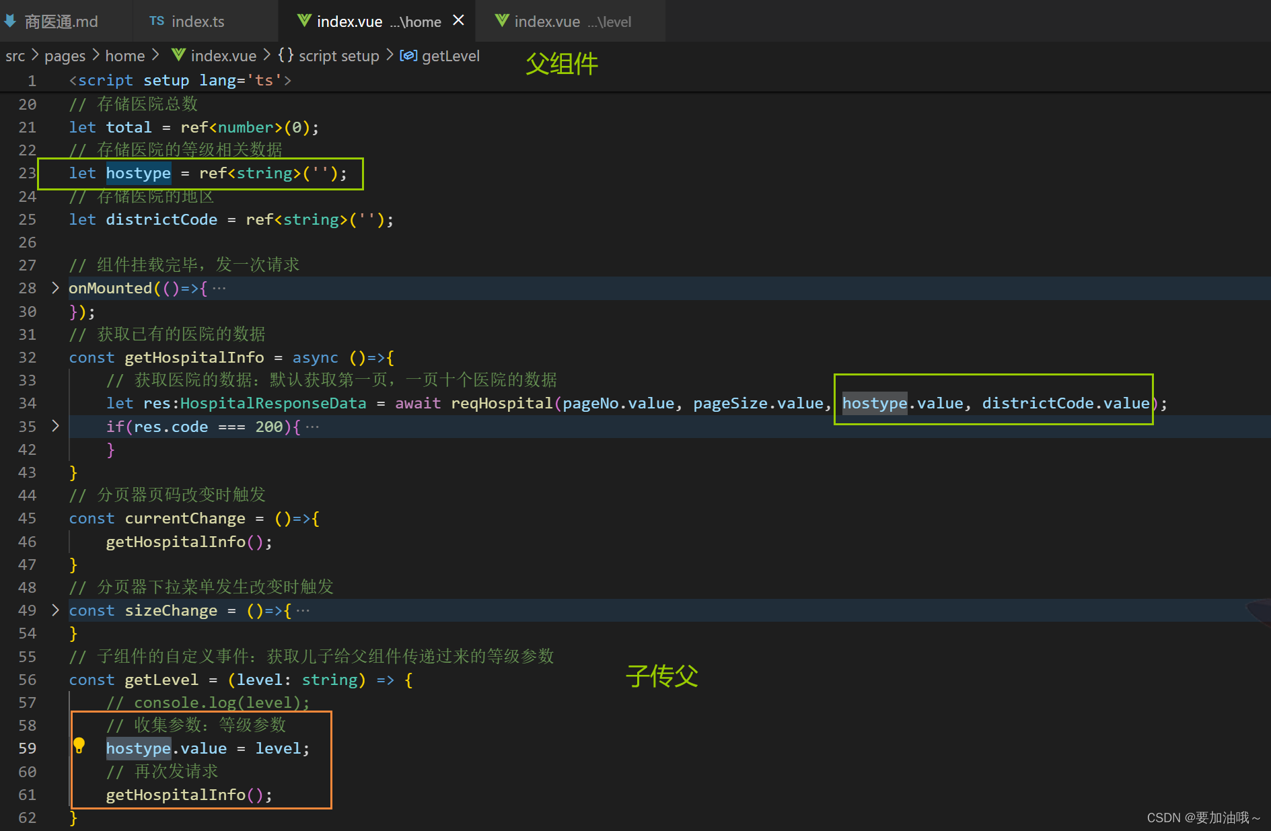The width and height of the screenshot is (1271, 831).
Task: Click getLevel declaration on line 56
Action: point(161,680)
